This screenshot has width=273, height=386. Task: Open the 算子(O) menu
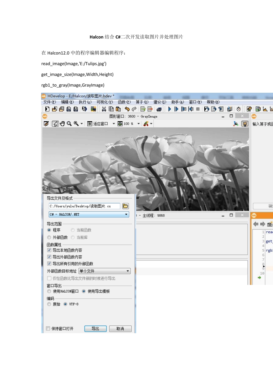pos(142,102)
